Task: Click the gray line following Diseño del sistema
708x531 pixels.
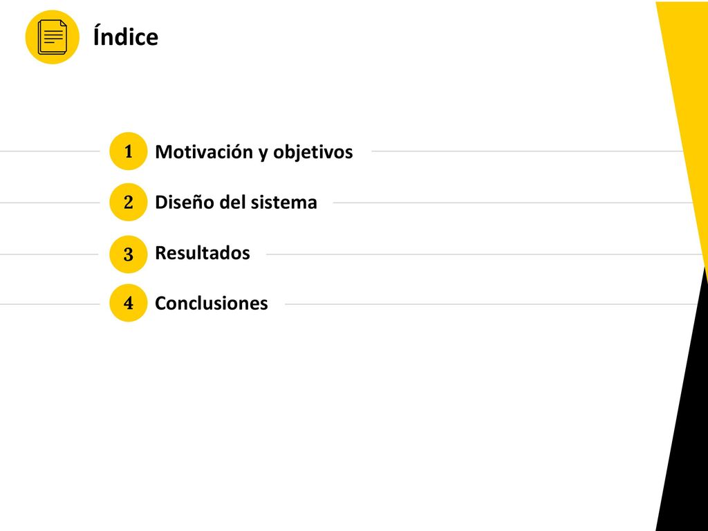Action: [512, 203]
